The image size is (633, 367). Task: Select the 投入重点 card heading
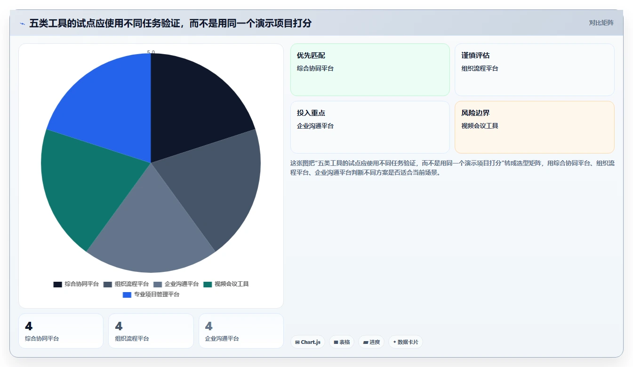pos(311,113)
